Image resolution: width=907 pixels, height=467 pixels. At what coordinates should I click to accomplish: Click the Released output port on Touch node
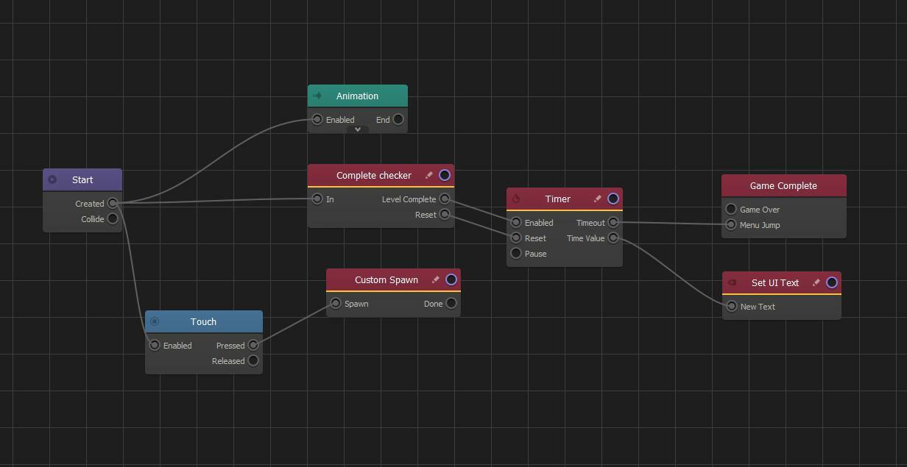253,360
